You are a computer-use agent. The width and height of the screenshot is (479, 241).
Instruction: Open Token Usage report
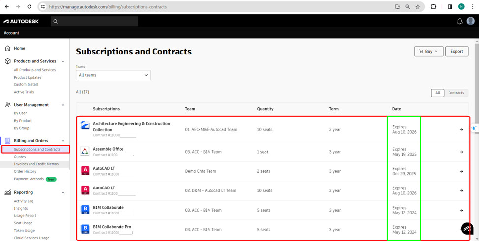25,231
